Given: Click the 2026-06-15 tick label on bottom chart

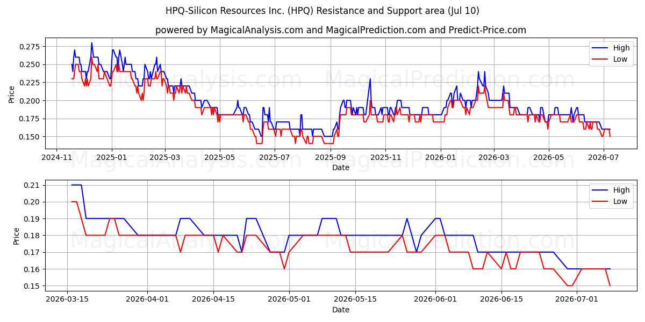Looking at the screenshot, I should tap(502, 300).
